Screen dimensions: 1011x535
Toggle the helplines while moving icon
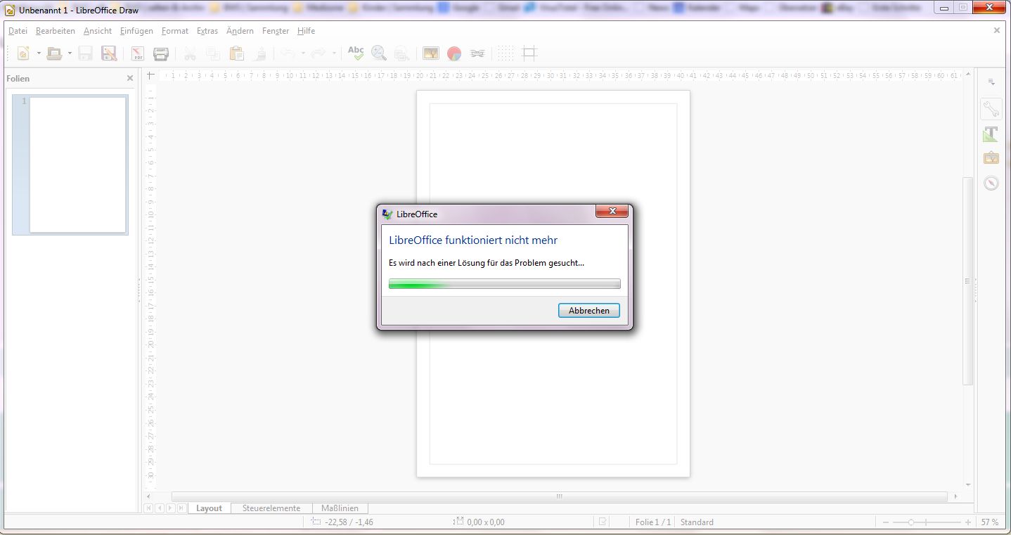point(530,53)
